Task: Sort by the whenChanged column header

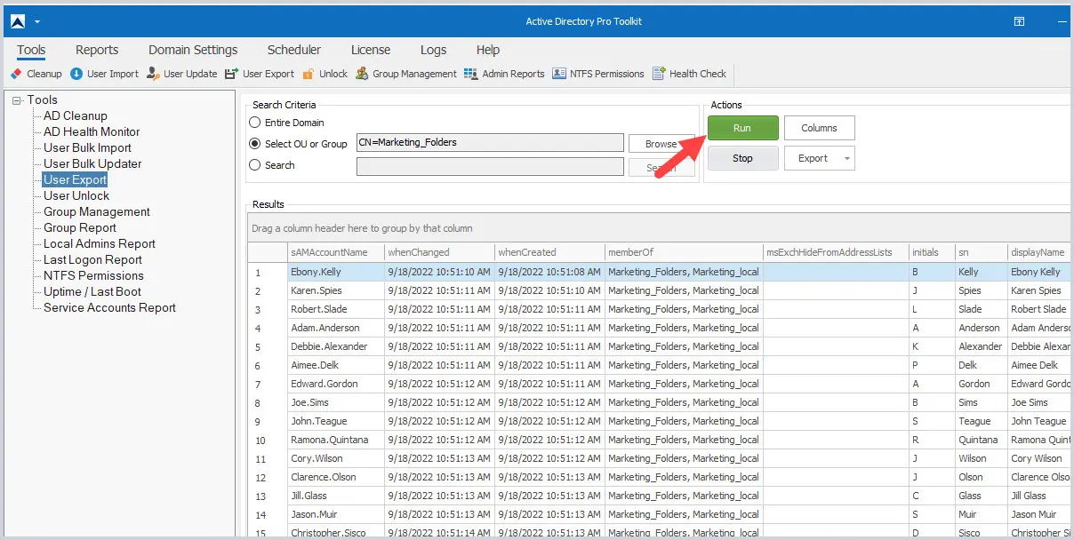Action: coord(439,252)
